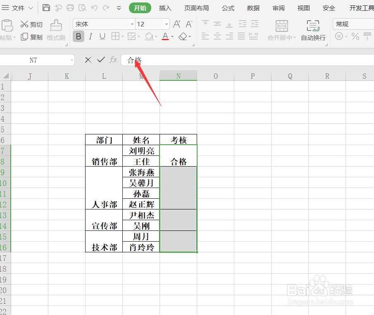Click the eraser clear-format icon
This screenshot has width=374, height=315.
183,36
